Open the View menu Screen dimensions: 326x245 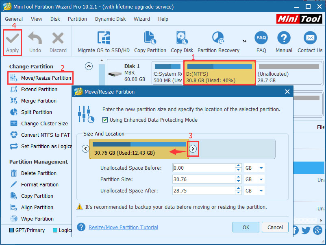[x=37, y=19]
